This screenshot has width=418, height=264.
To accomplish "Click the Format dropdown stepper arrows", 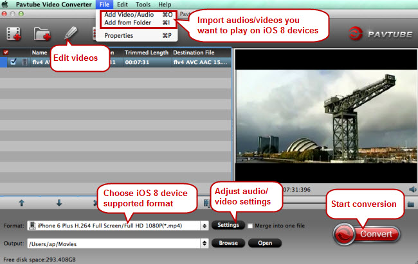I will point(204,226).
